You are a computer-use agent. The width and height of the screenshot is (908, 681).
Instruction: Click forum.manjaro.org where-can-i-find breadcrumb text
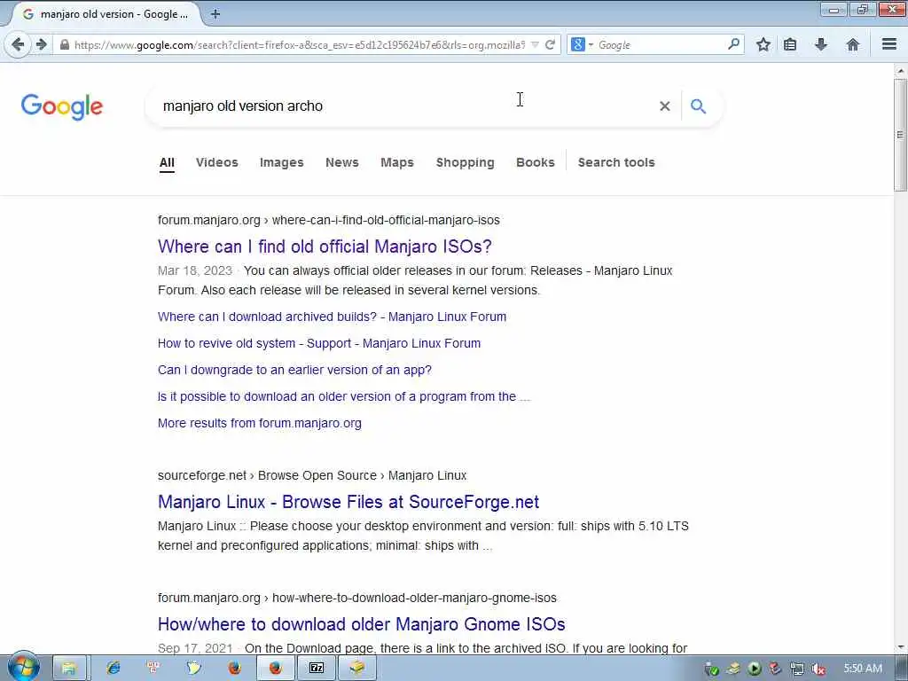point(328,220)
